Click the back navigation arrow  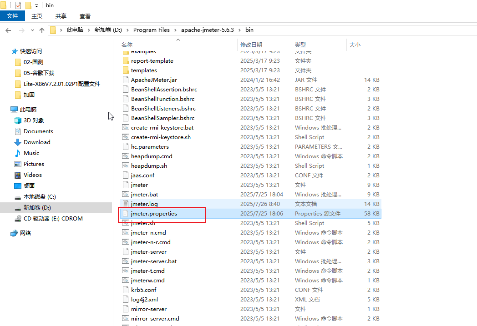pyautogui.click(x=8, y=30)
